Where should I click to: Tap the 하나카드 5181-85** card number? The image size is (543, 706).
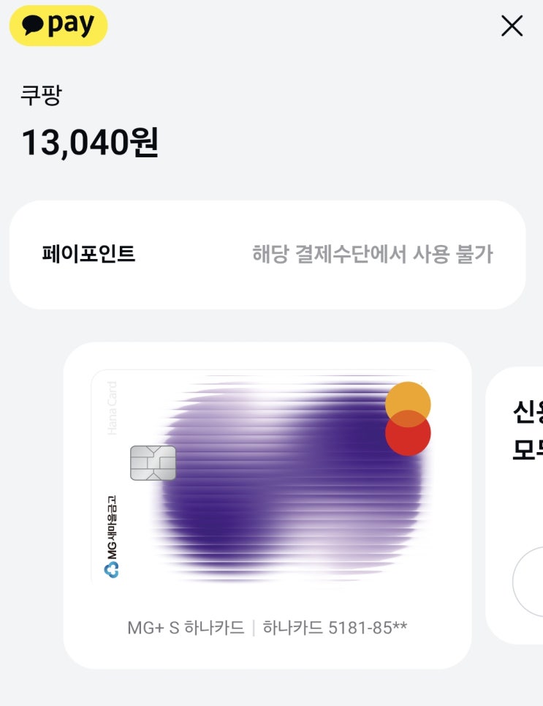335,628
